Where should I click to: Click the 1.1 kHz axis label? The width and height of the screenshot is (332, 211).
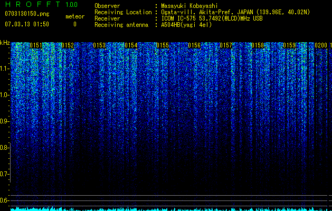click(x=4, y=69)
